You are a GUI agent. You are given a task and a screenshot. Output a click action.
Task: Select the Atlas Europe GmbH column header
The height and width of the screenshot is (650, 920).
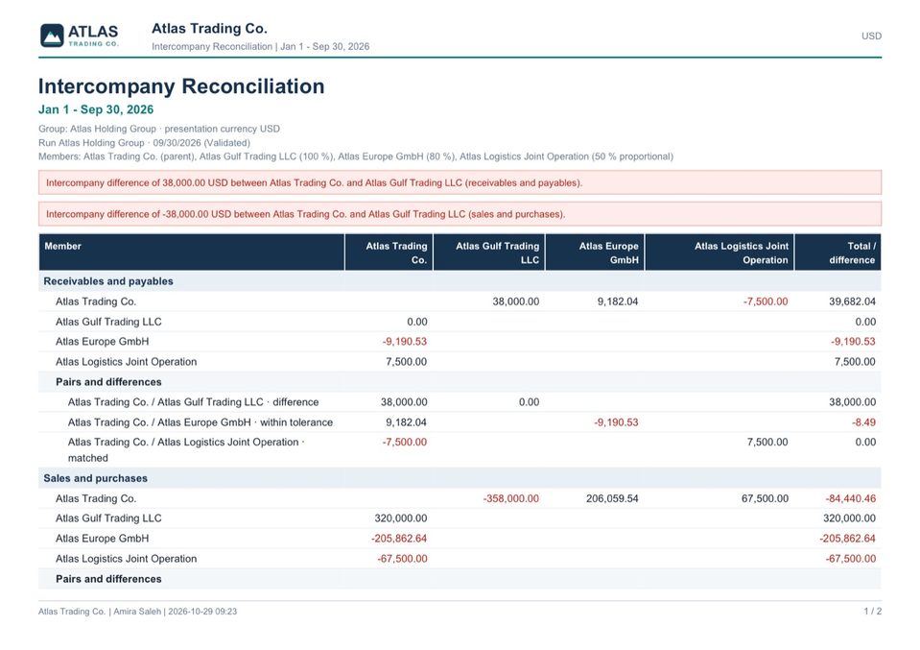(x=595, y=253)
